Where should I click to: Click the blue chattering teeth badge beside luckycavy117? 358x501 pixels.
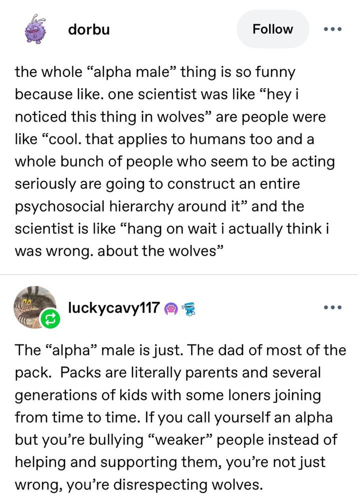189,308
